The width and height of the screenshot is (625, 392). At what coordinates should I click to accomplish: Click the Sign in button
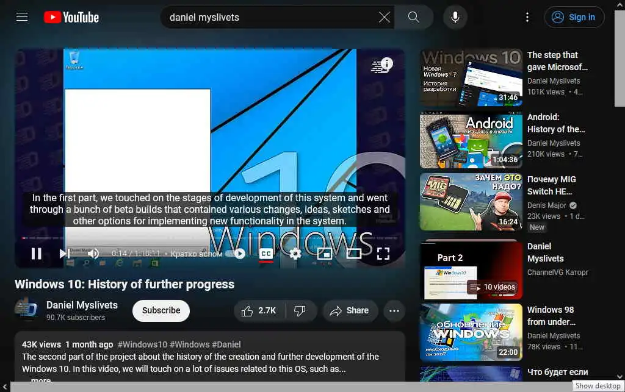click(574, 17)
